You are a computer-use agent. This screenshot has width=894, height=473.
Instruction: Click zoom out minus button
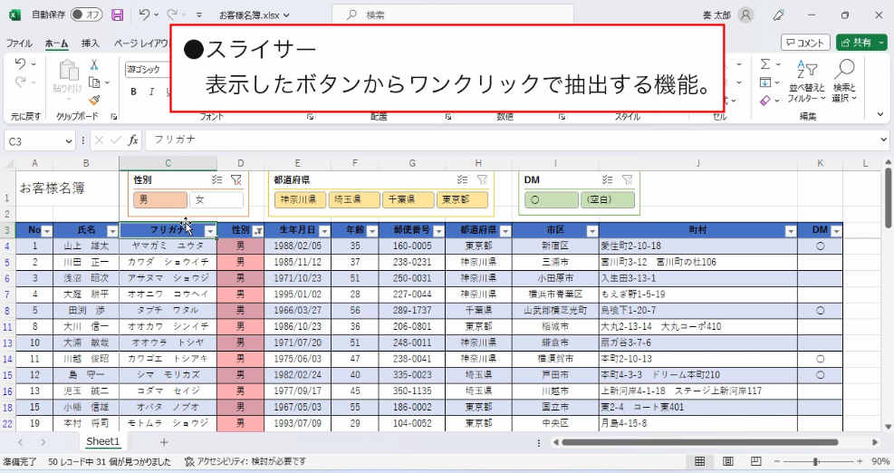[777, 461]
